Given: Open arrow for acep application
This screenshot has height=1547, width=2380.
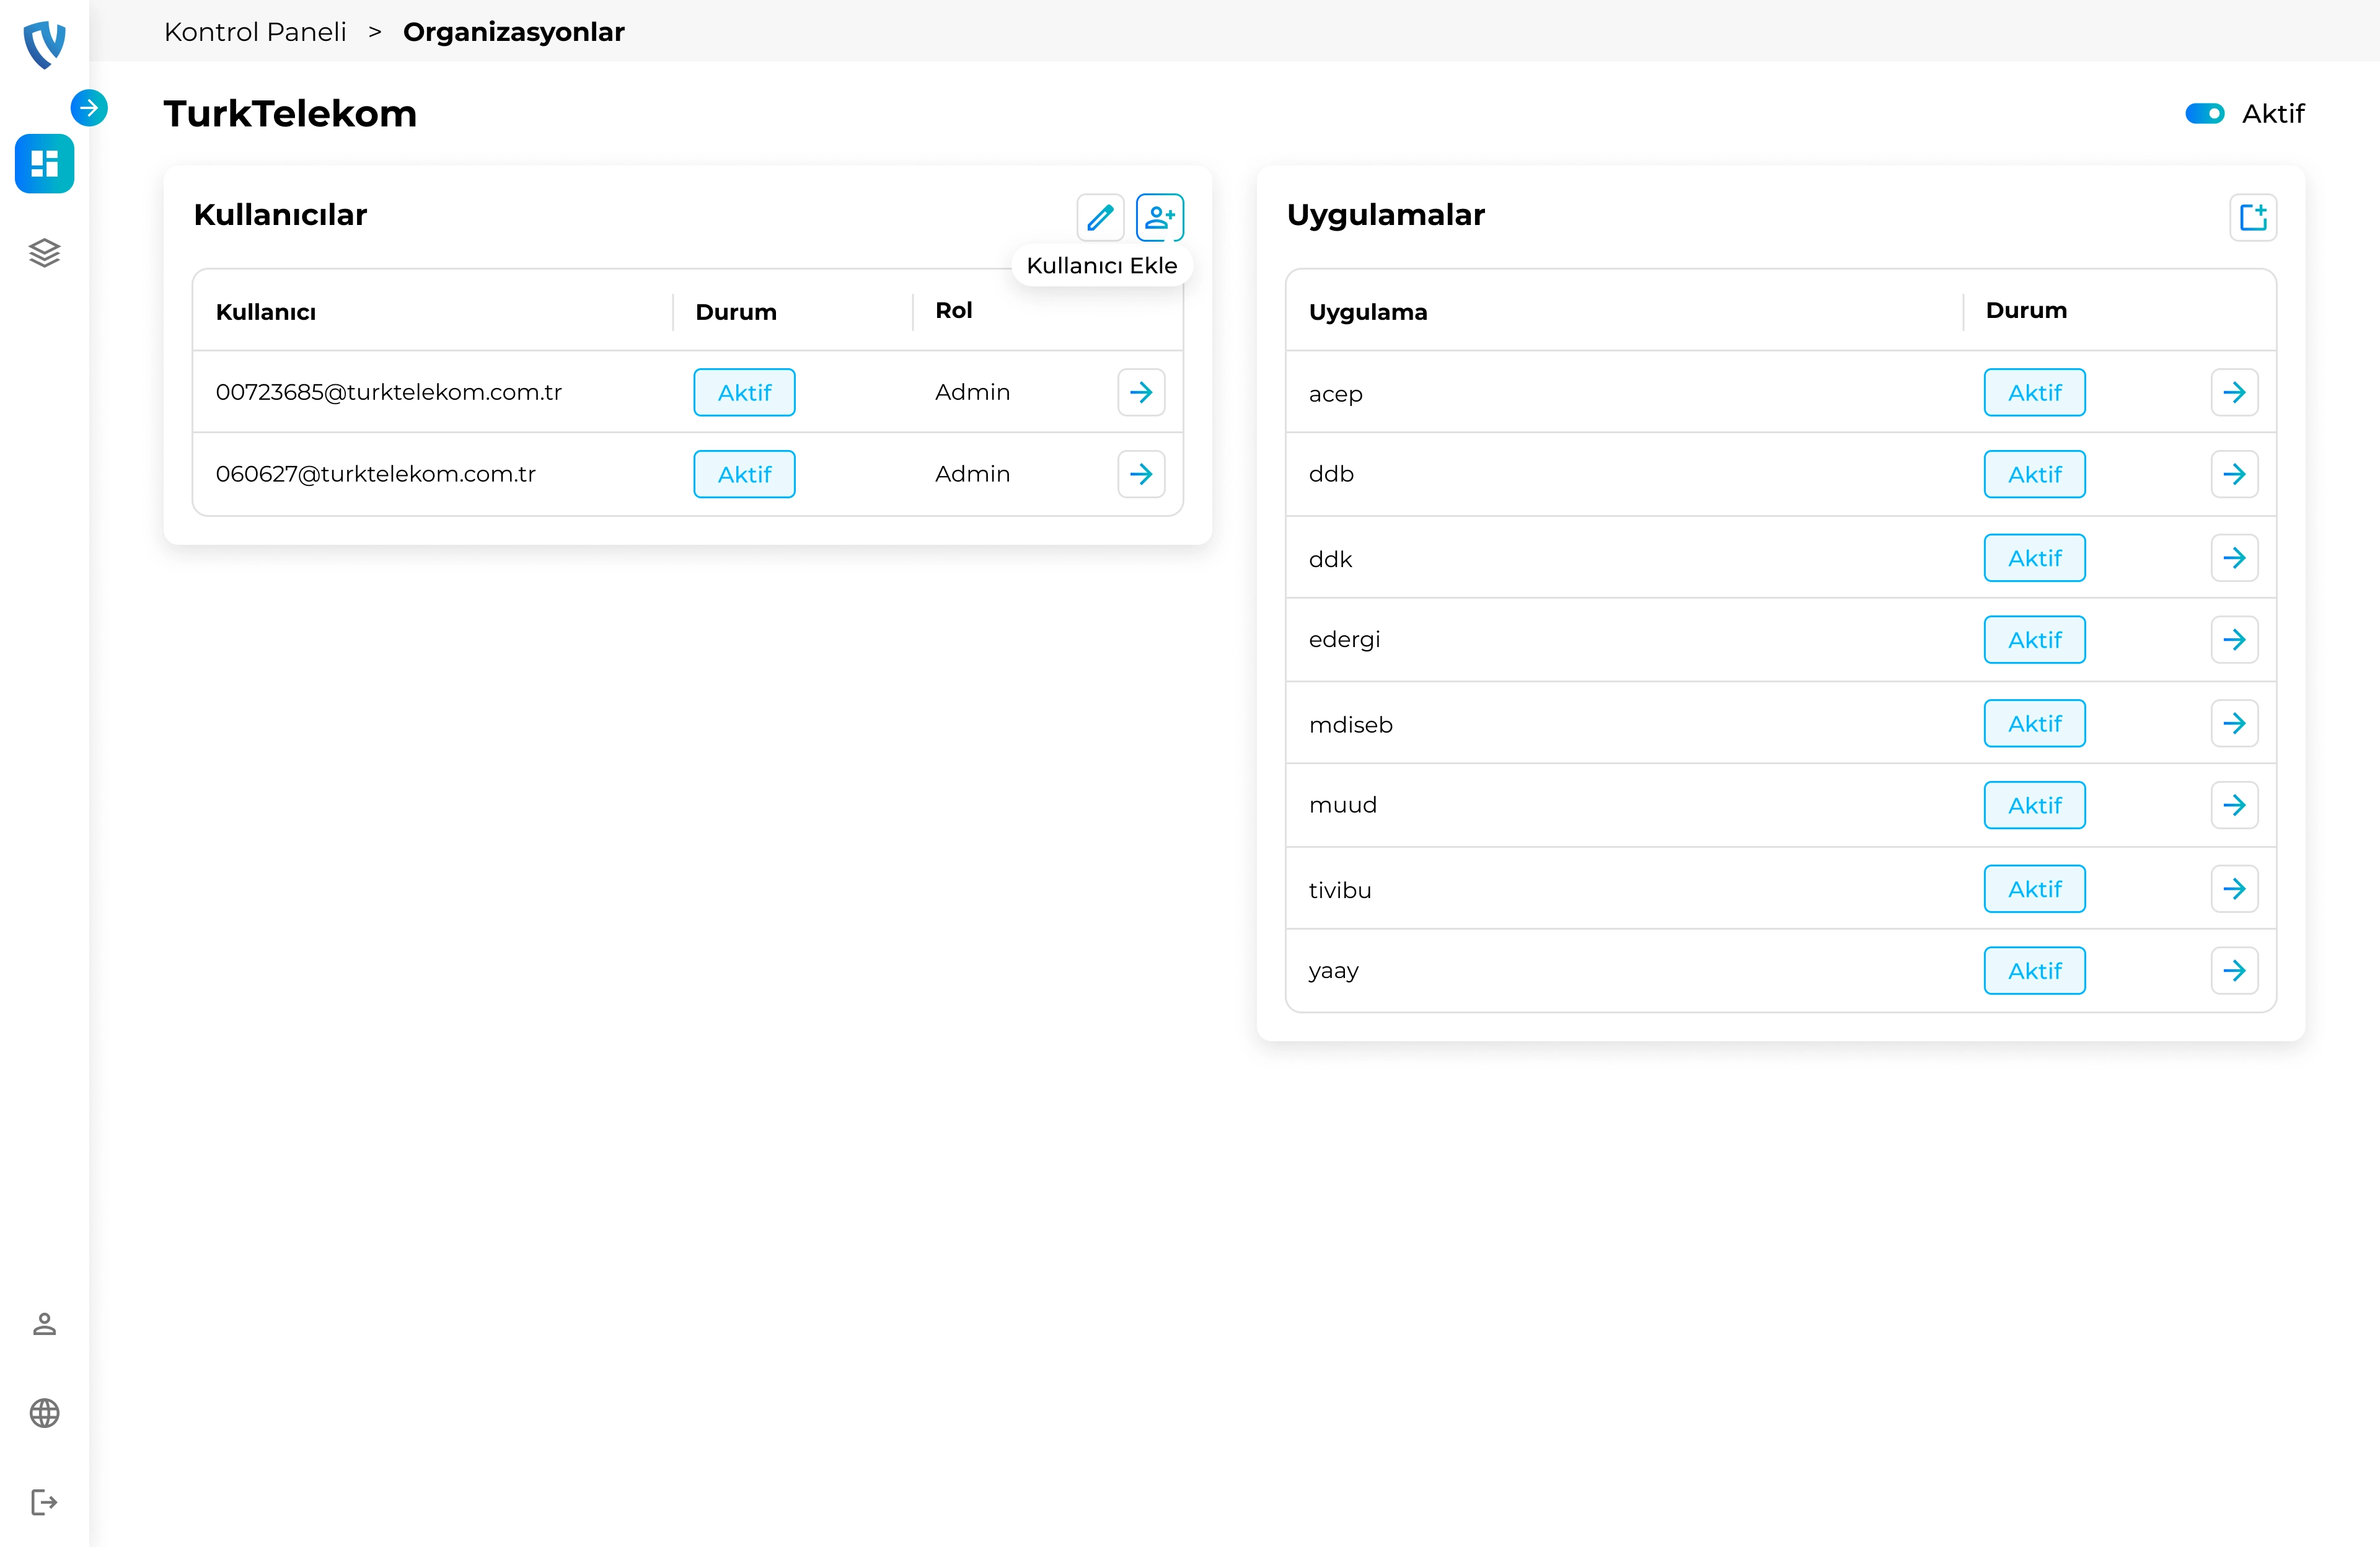Looking at the screenshot, I should click(2234, 392).
